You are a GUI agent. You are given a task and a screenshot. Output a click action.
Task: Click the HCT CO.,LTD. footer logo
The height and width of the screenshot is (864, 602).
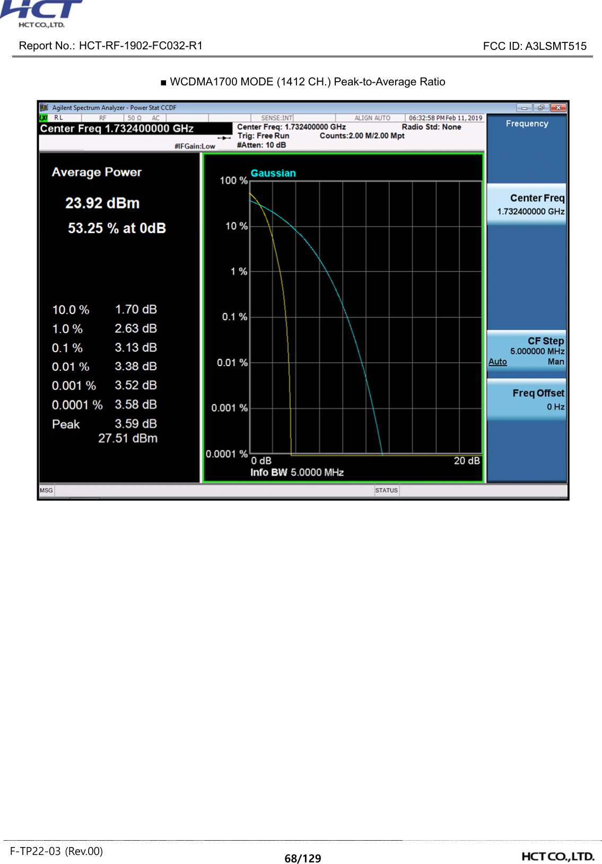(558, 857)
